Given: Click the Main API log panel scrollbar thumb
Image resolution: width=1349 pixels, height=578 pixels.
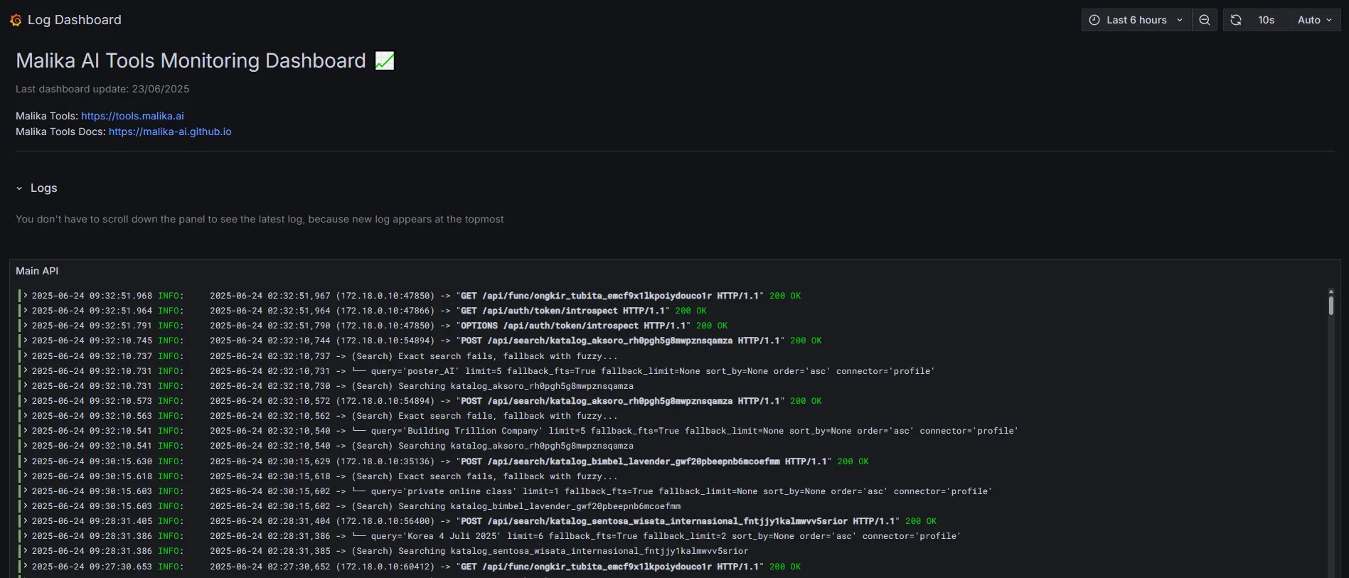Looking at the screenshot, I should [x=1331, y=306].
